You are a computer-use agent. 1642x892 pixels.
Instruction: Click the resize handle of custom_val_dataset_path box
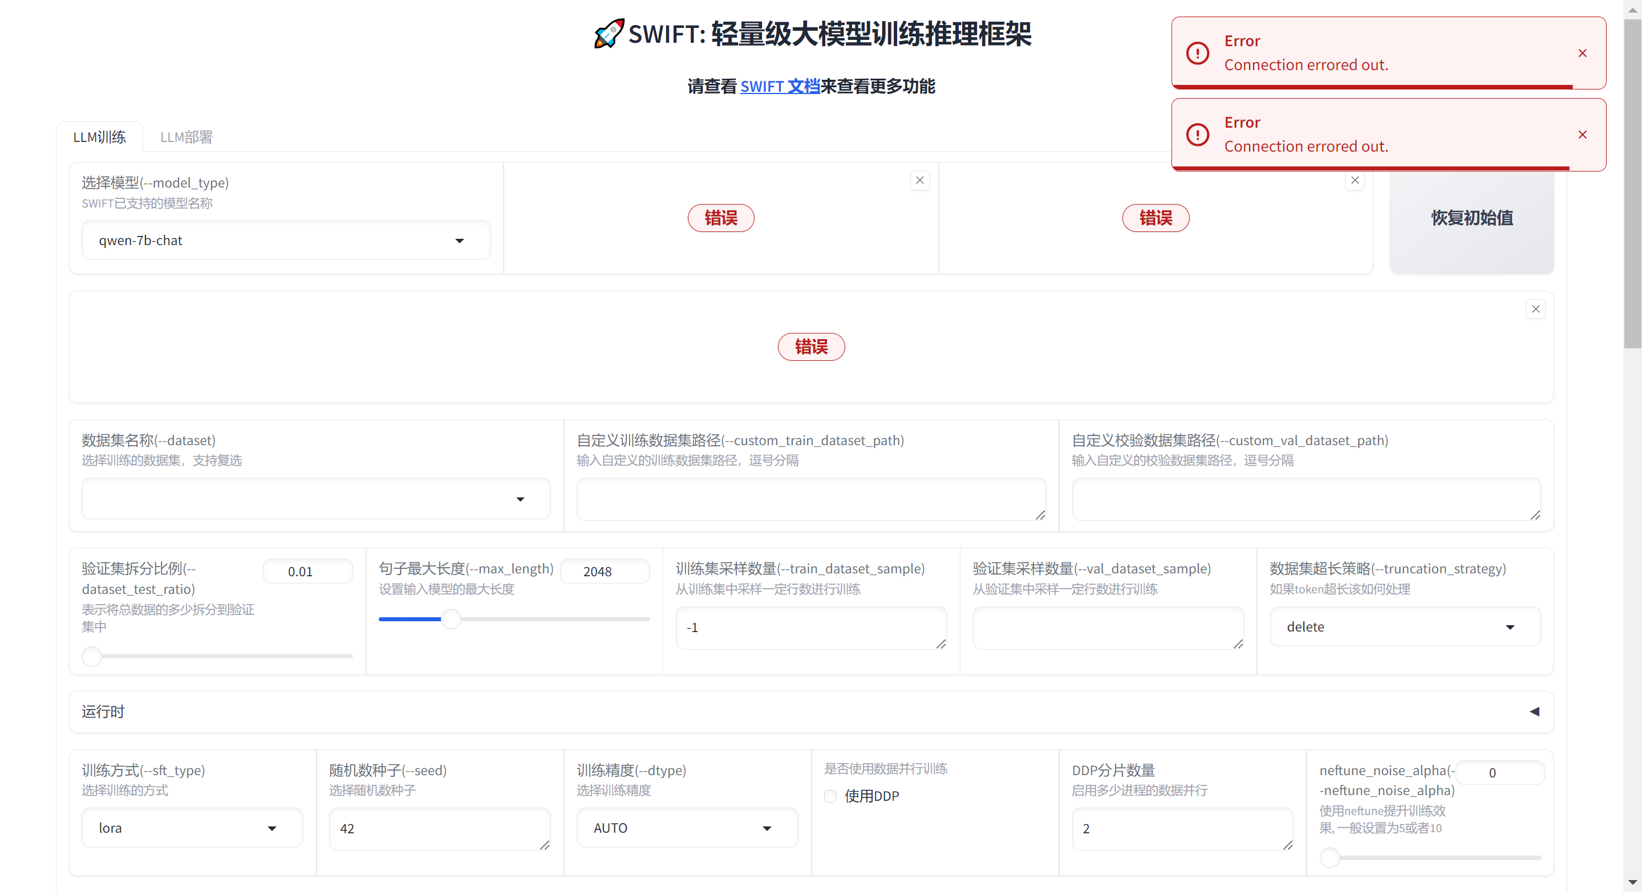[x=1535, y=515]
